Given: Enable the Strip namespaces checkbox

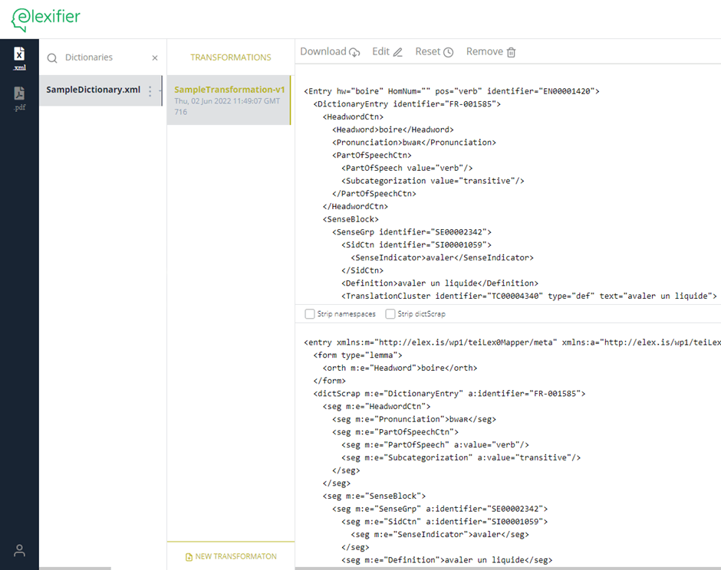Looking at the screenshot, I should click(x=310, y=314).
